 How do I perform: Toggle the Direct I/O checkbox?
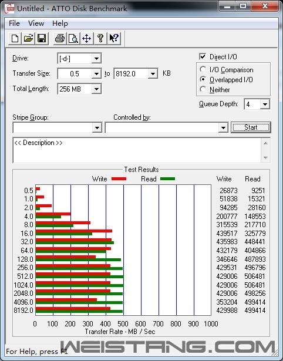coord(203,56)
